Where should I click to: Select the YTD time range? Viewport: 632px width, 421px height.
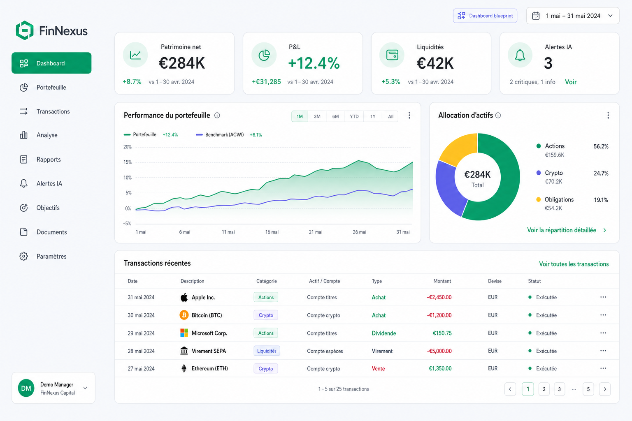pos(354,116)
